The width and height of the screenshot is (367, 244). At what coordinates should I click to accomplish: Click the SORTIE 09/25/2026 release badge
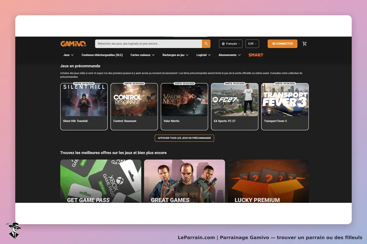point(235,84)
